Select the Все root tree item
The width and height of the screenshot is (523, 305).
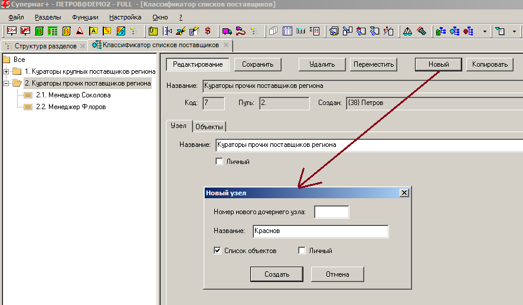point(19,60)
